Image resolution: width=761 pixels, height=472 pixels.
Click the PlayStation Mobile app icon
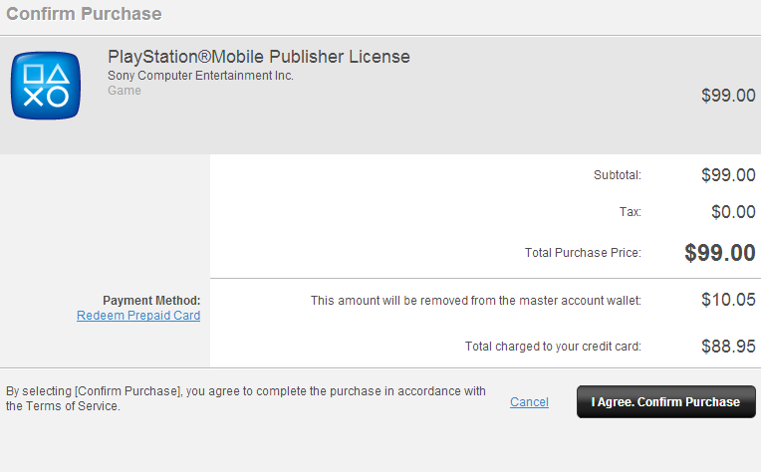pyautogui.click(x=46, y=86)
